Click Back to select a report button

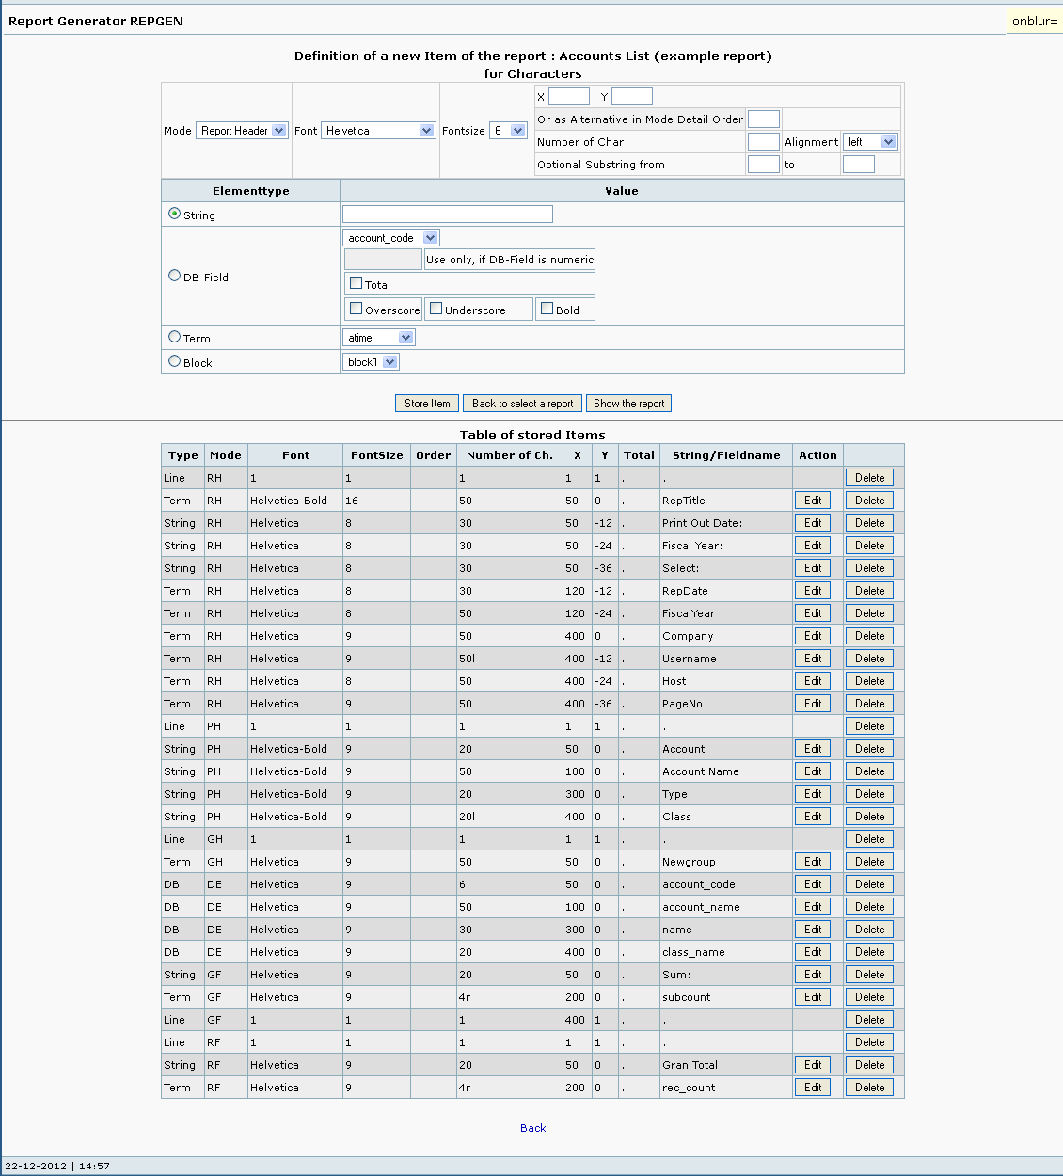(522, 404)
